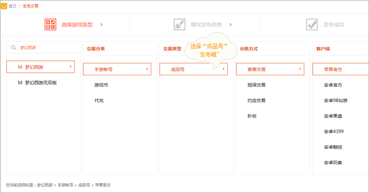Pick 苹果官方 client
369x193 pixels.
(x=333, y=69)
